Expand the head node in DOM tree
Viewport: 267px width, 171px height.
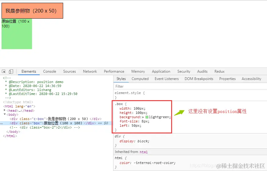(x=5, y=110)
